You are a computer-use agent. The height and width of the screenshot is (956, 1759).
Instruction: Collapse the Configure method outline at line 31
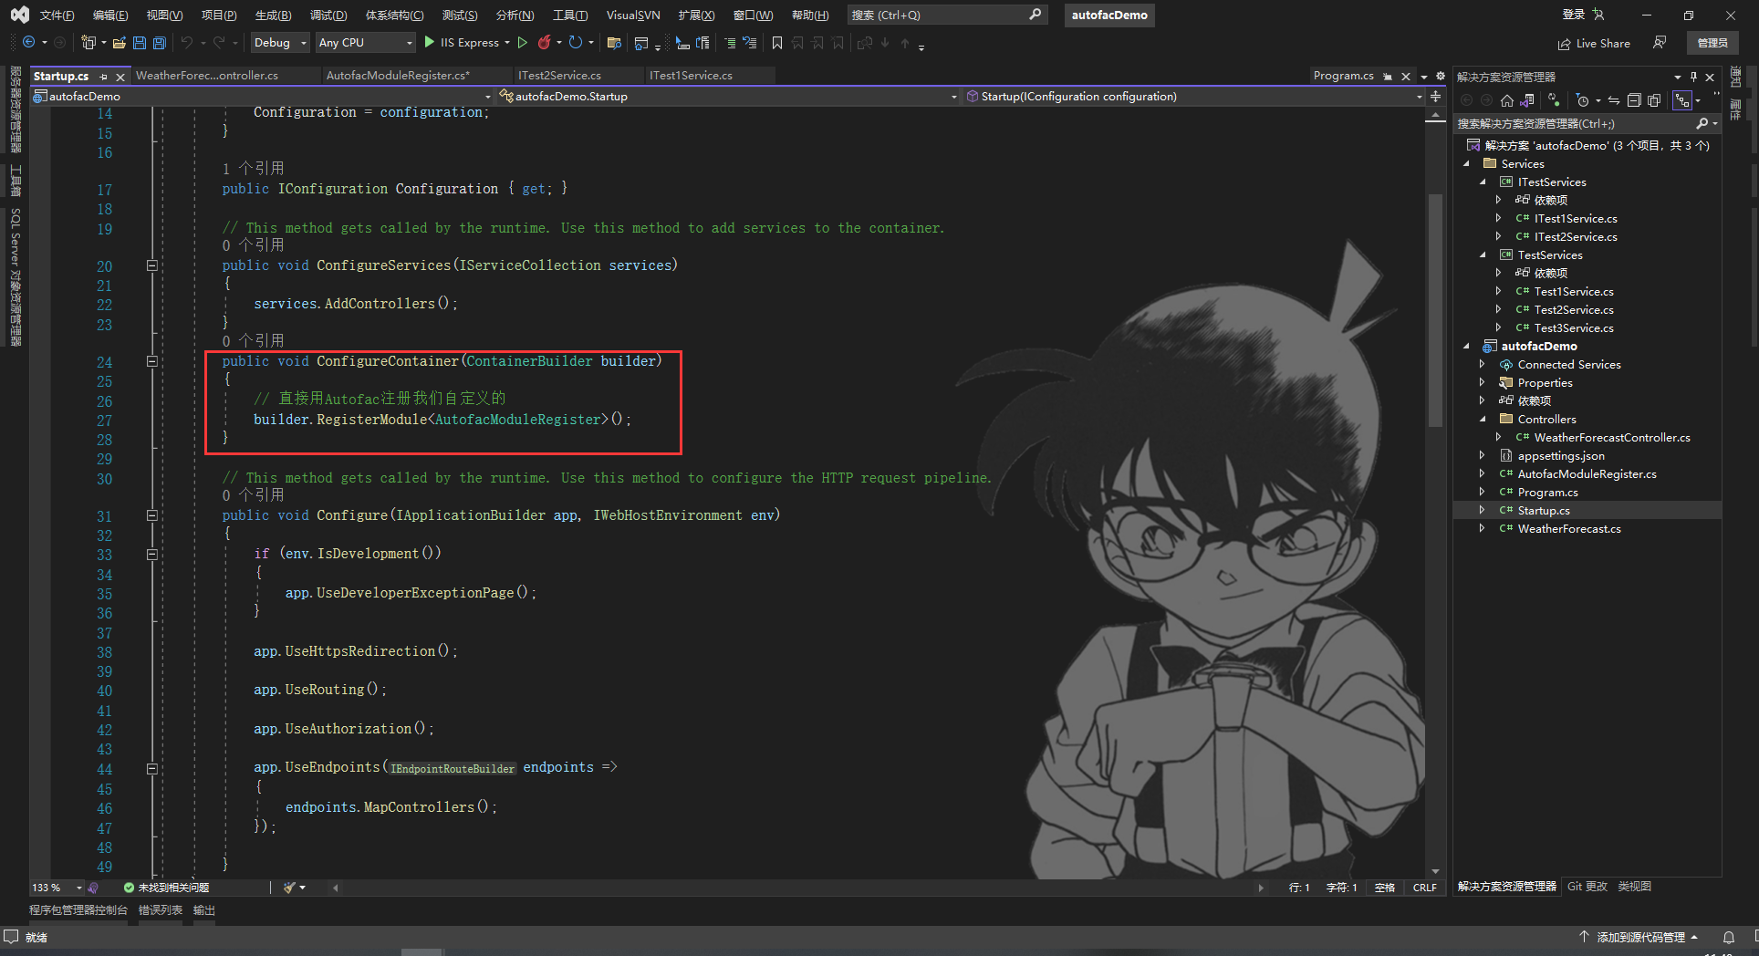click(152, 515)
